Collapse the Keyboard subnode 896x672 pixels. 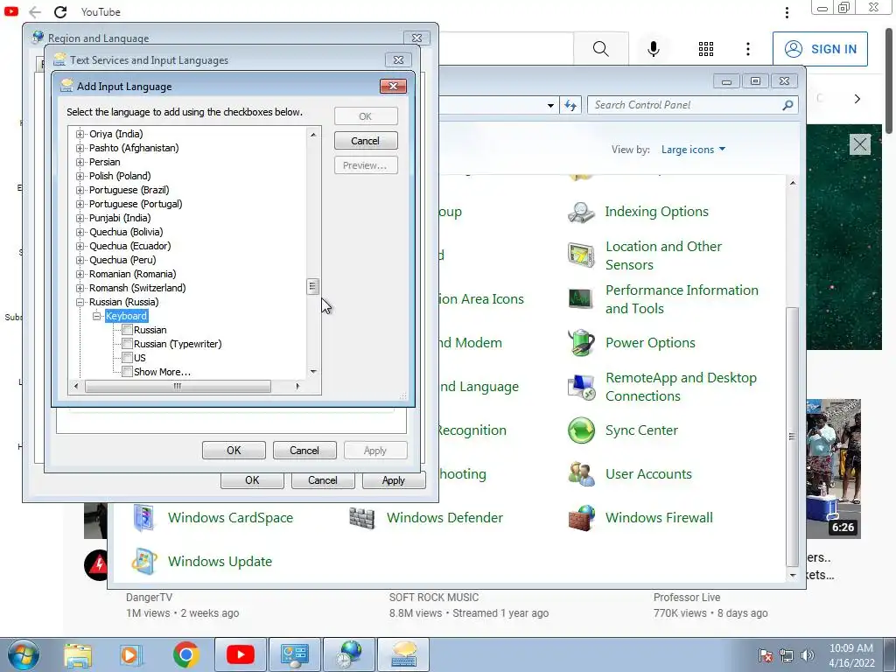click(x=96, y=316)
